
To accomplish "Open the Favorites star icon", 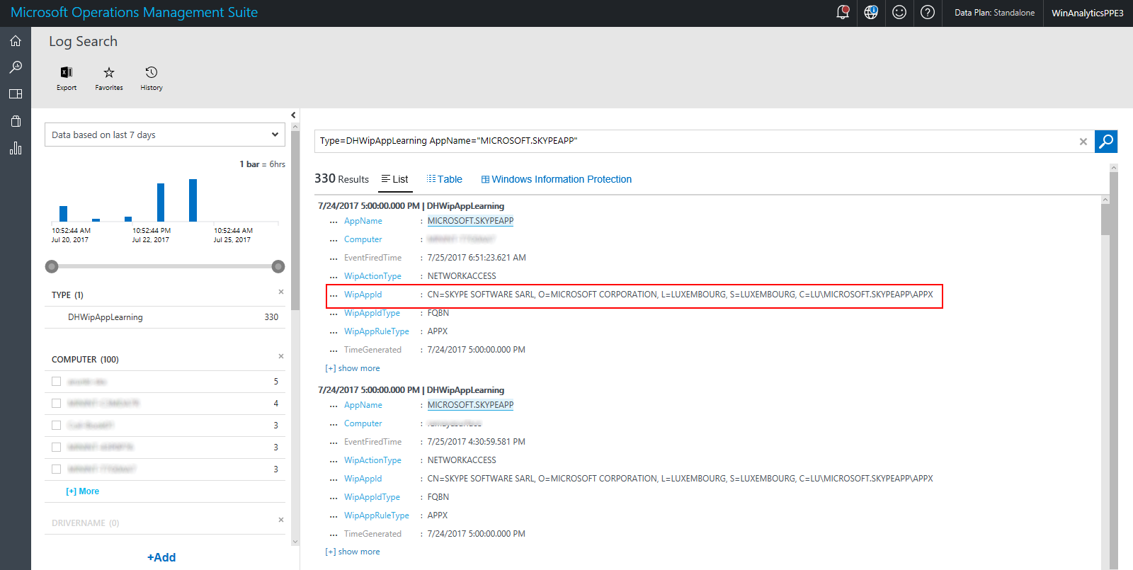I will click(109, 73).
